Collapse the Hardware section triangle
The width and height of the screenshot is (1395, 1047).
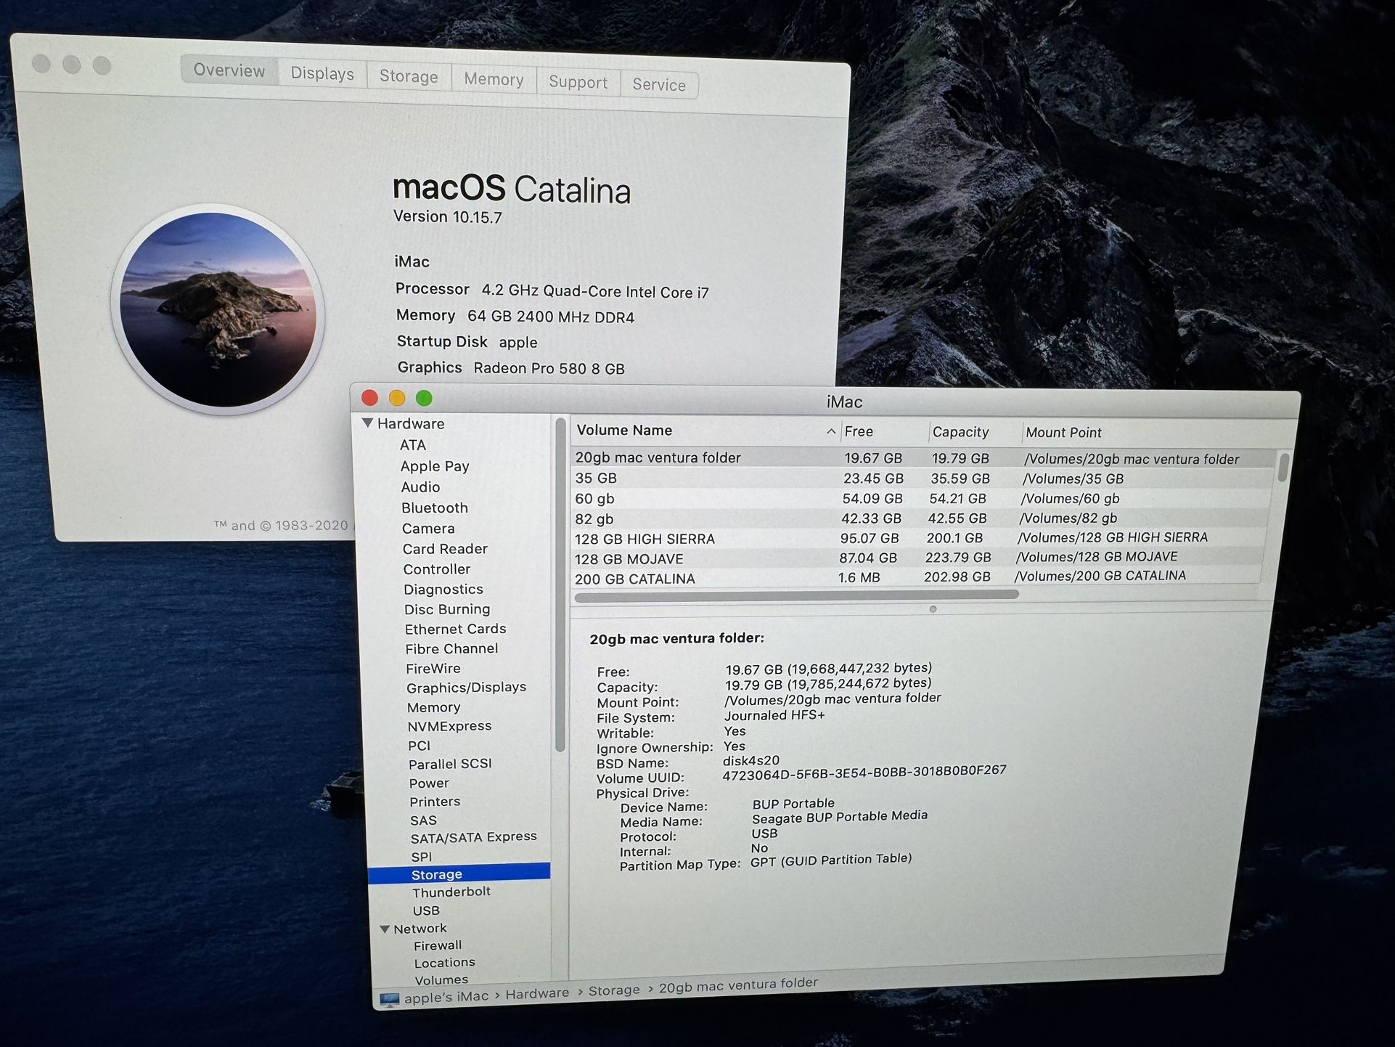[368, 423]
